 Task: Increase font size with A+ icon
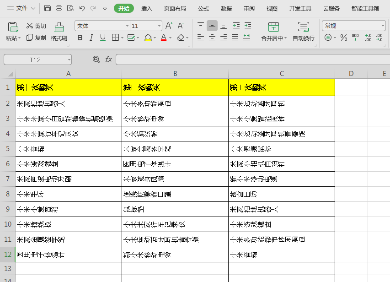point(169,26)
